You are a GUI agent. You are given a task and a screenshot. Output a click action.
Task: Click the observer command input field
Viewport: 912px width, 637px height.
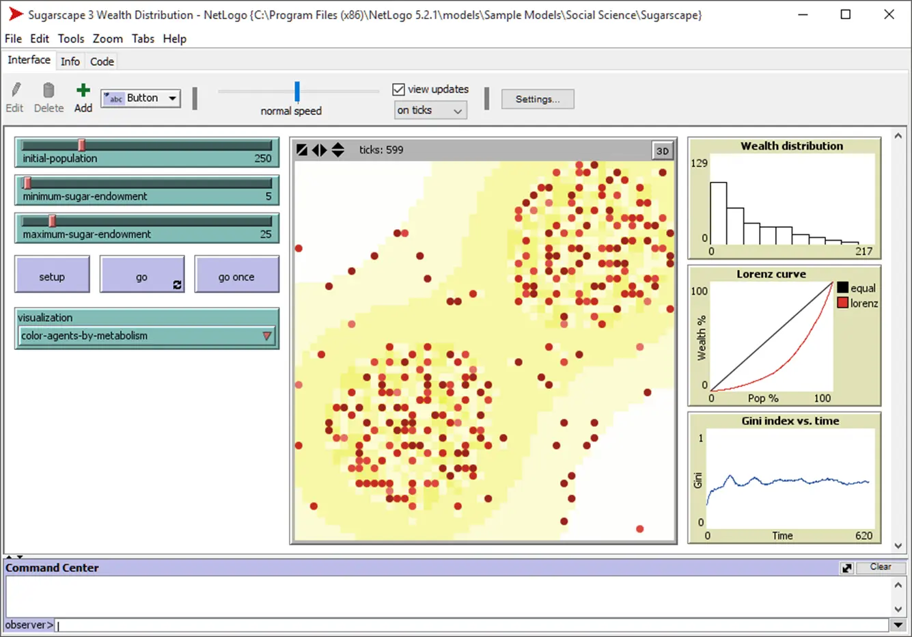(x=471, y=625)
